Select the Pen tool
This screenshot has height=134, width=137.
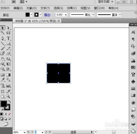(2, 38)
